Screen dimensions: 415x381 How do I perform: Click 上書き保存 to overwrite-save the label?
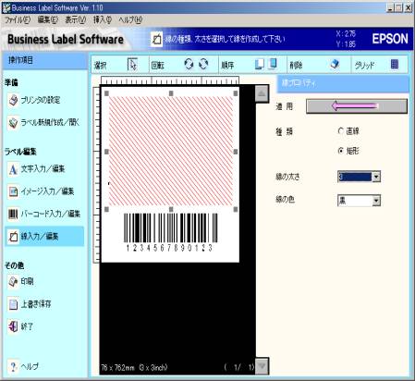(x=30, y=304)
